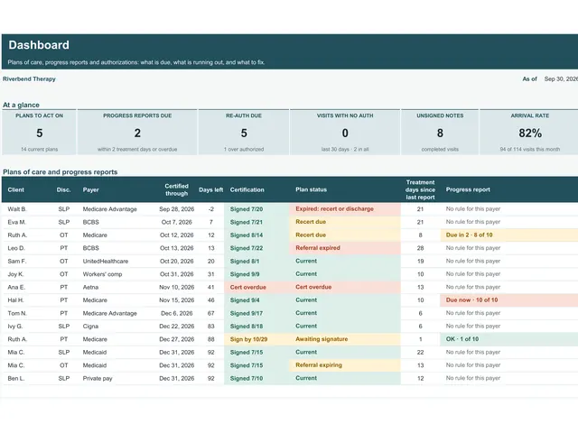Select the Riverbend Therapy clinic name

pyautogui.click(x=29, y=78)
